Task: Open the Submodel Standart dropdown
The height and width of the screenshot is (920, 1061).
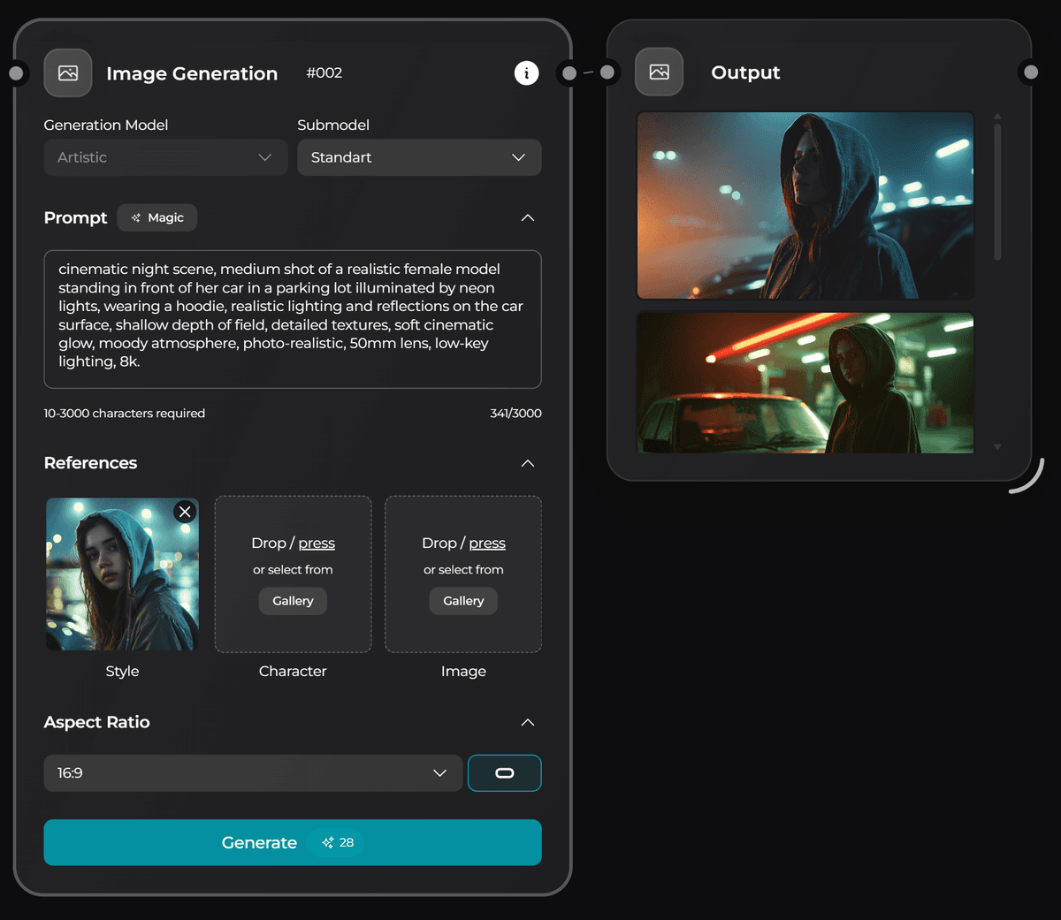Action: tap(419, 157)
